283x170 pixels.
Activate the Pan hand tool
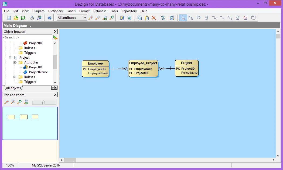pyautogui.click(x=198, y=17)
